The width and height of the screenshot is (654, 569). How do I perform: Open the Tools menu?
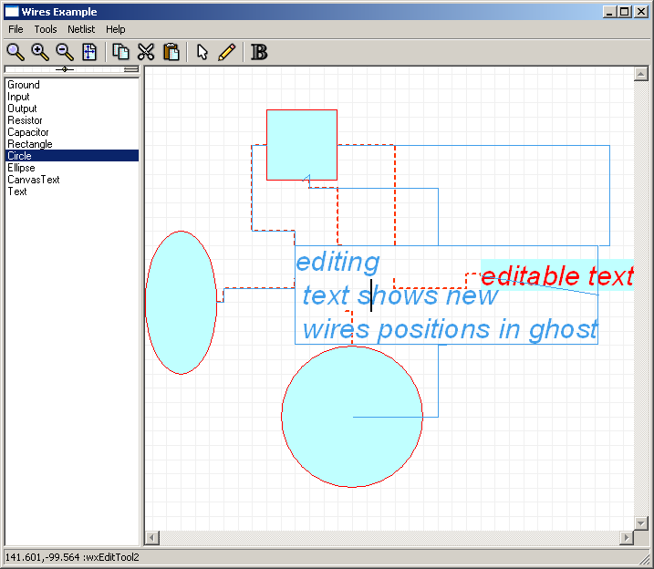tap(46, 29)
